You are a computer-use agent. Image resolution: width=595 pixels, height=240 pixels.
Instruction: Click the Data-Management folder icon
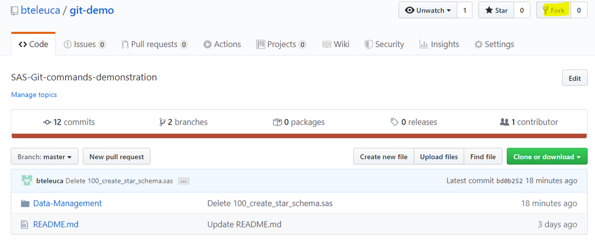[25, 204]
